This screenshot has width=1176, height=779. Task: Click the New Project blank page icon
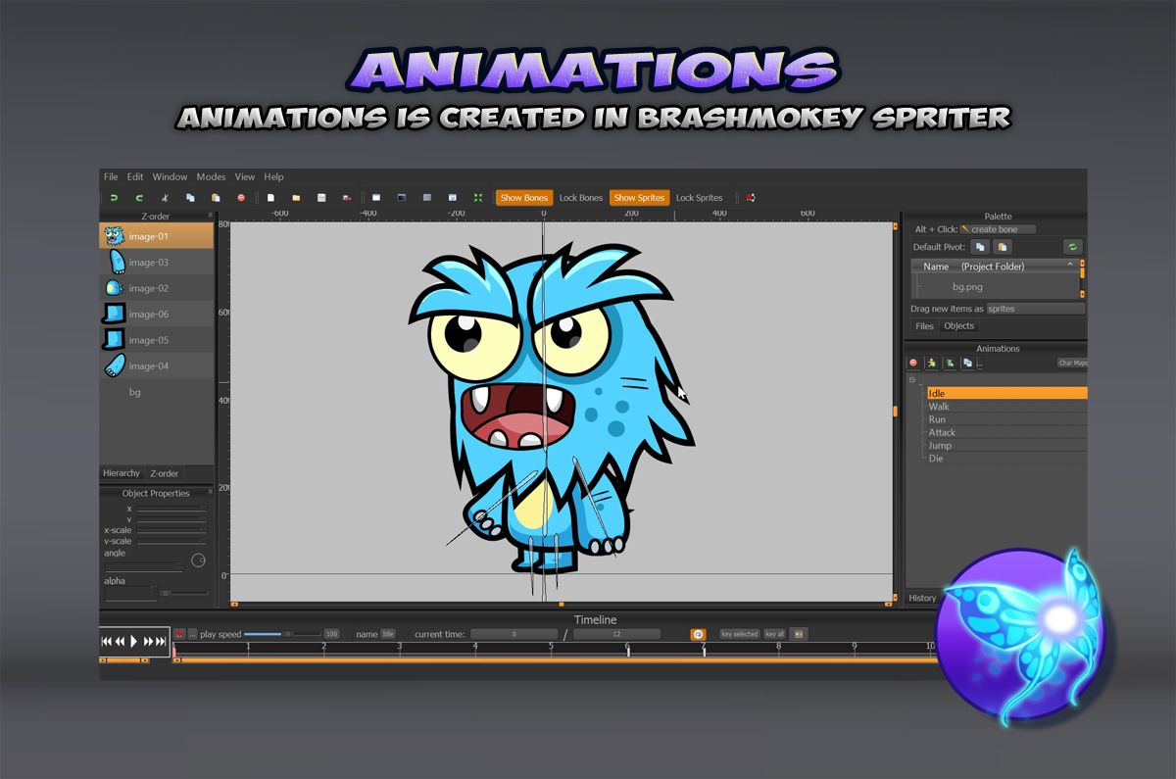click(270, 198)
